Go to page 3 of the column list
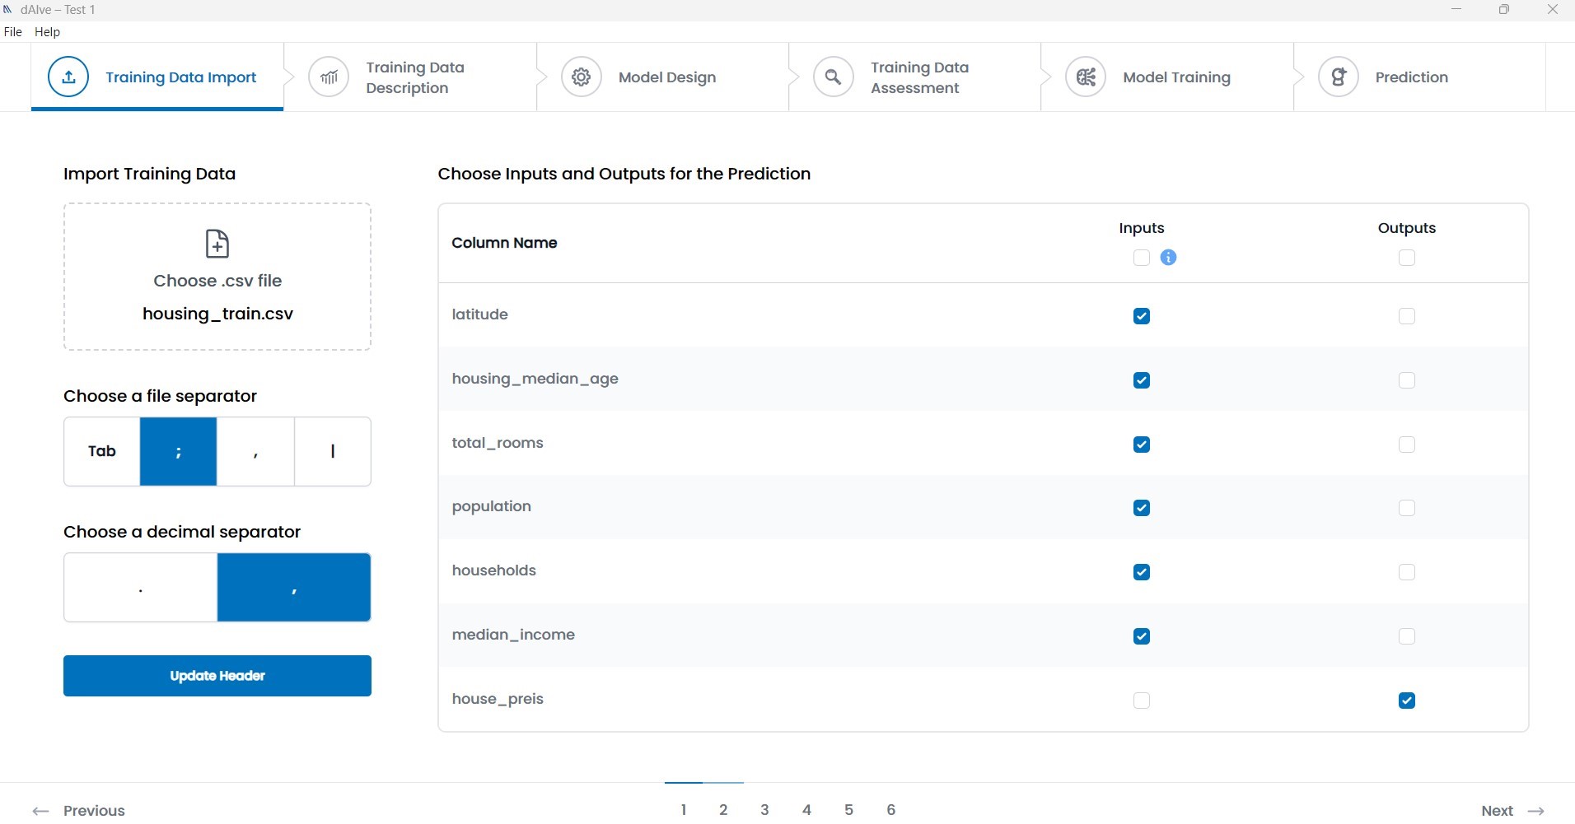The image size is (1575, 824). [764, 809]
